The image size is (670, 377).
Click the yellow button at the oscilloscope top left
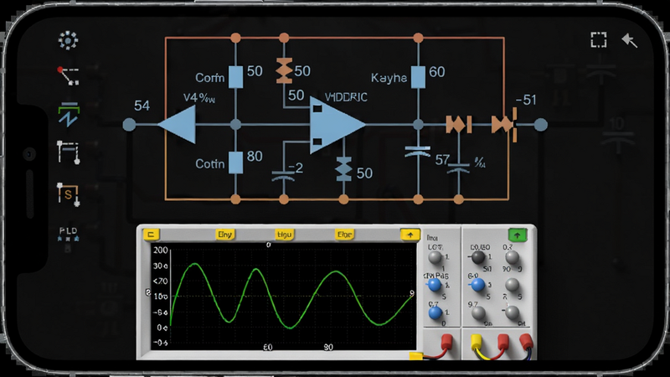(152, 235)
